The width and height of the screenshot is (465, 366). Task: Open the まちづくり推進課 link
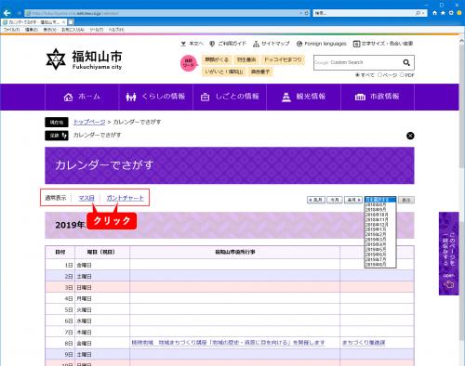364,343
